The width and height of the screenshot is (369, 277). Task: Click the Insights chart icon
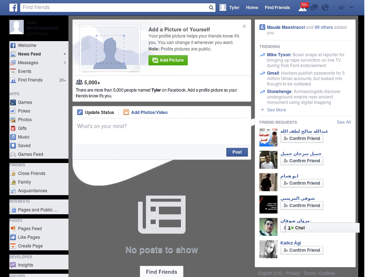pyautogui.click(x=13, y=265)
